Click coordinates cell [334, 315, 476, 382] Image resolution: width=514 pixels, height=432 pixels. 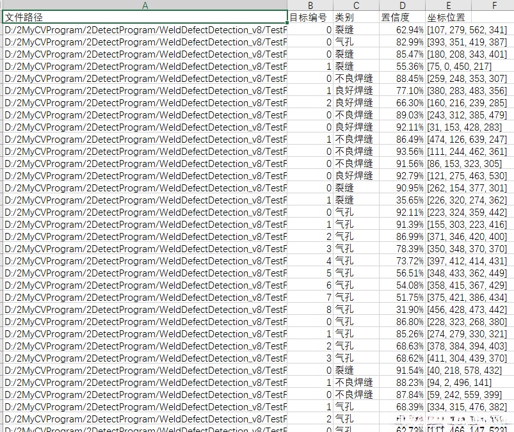(467, 406)
